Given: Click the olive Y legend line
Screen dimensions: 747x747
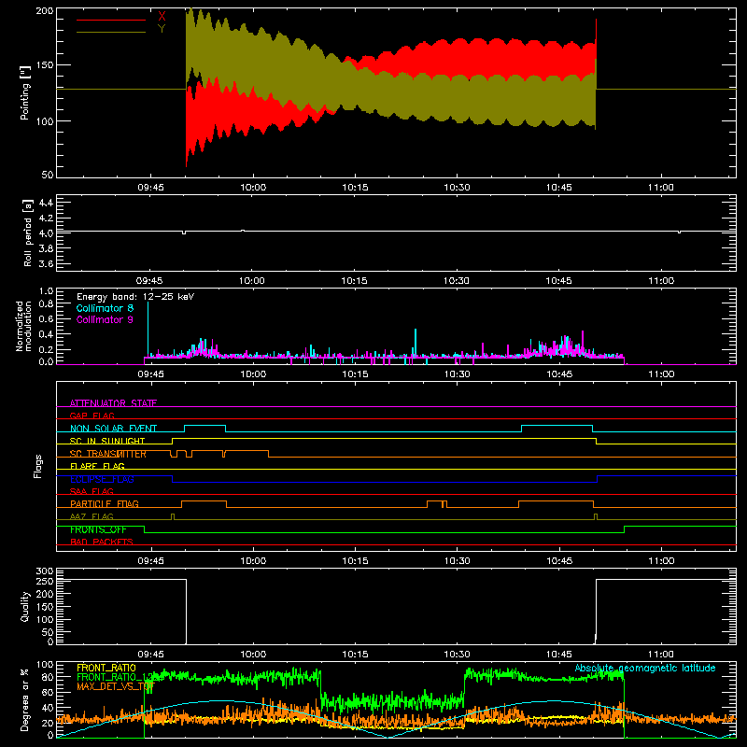Looking at the screenshot, I should coord(111,32).
